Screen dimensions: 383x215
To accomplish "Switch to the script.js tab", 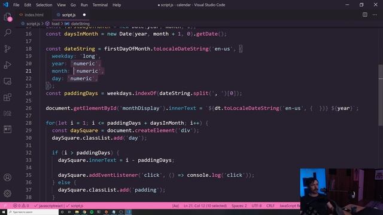I will tap(69, 15).
